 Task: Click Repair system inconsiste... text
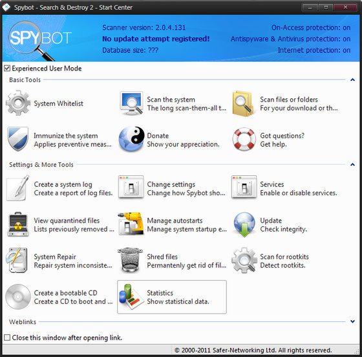(x=73, y=266)
